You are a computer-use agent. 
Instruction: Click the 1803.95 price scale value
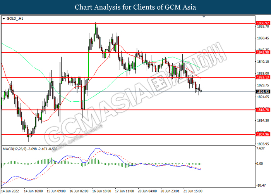point(263,144)
